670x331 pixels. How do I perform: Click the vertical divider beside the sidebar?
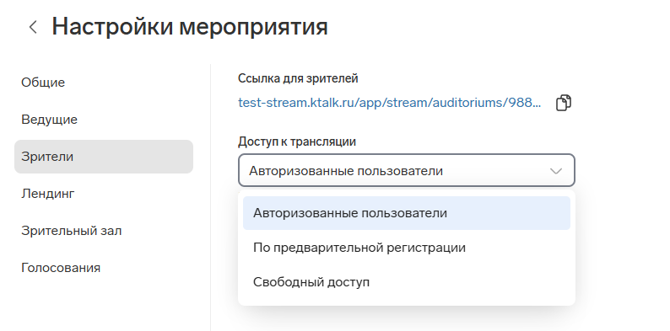(x=211, y=197)
